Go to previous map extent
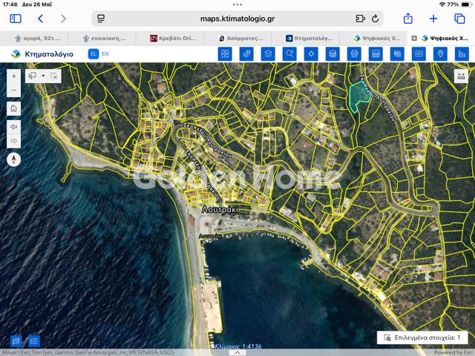The height and width of the screenshot is (356, 475). pyautogui.click(x=14, y=127)
